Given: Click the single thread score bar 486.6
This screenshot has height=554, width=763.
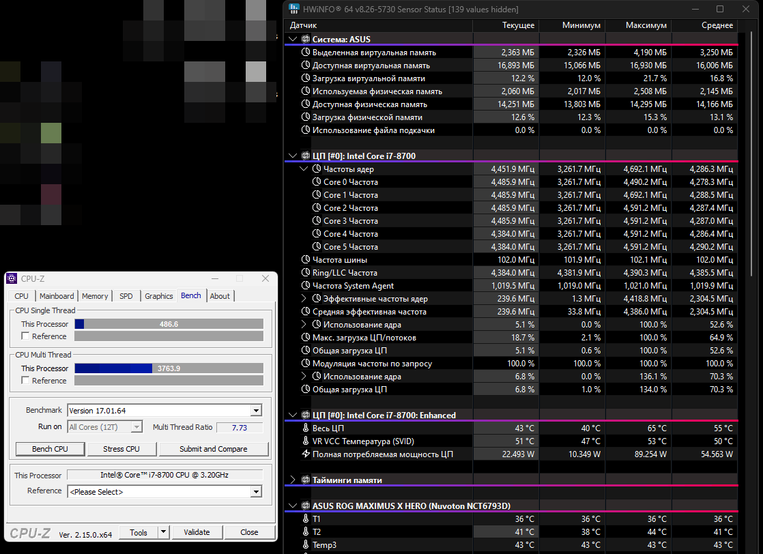Looking at the screenshot, I should (169, 324).
